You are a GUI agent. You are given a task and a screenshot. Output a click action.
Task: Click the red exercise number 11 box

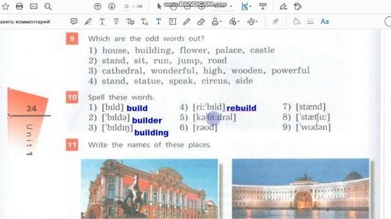[x=72, y=145]
